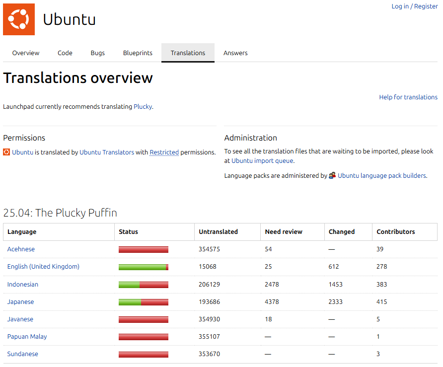Open English (United Kingdom) translations

click(x=43, y=266)
